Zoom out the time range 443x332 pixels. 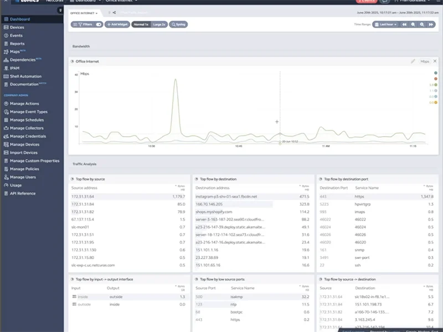[422, 24]
